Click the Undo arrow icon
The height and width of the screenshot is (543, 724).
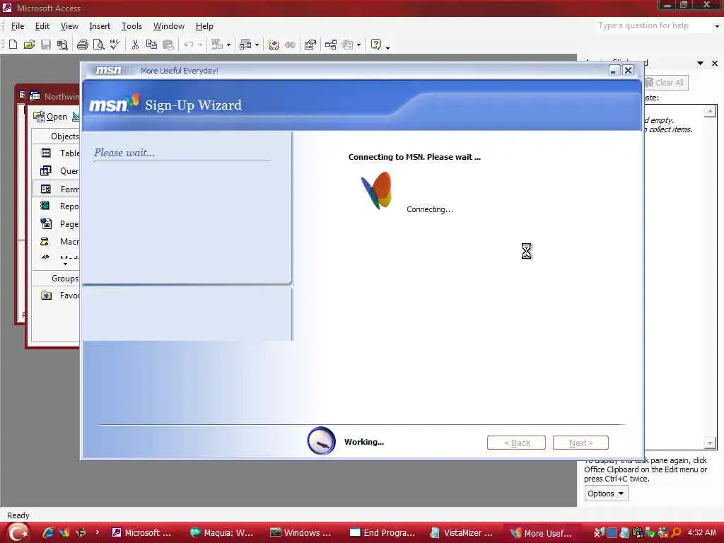[x=189, y=45]
